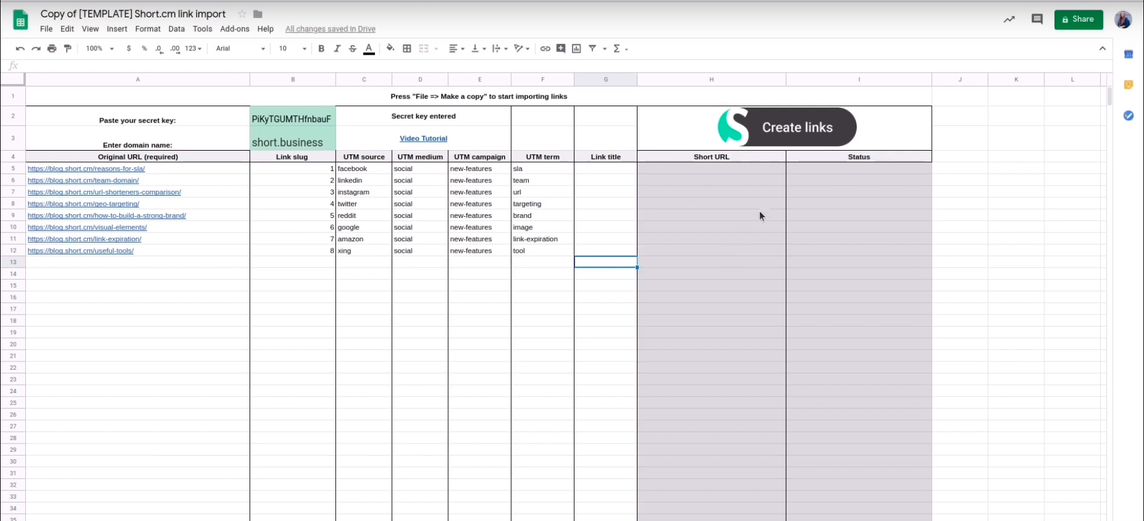Screen dimensions: 1144x521
Task: Click the insert link icon
Action: point(545,49)
